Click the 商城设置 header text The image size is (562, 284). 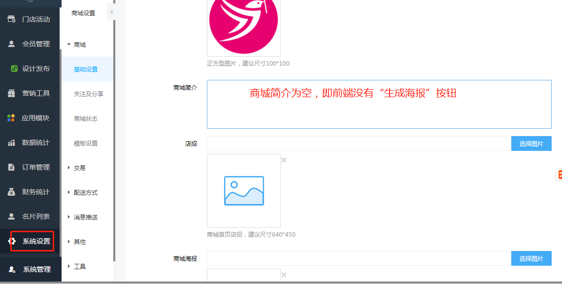tap(83, 13)
